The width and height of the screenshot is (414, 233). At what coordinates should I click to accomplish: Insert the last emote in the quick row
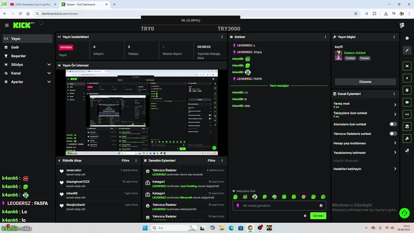pos(323,197)
